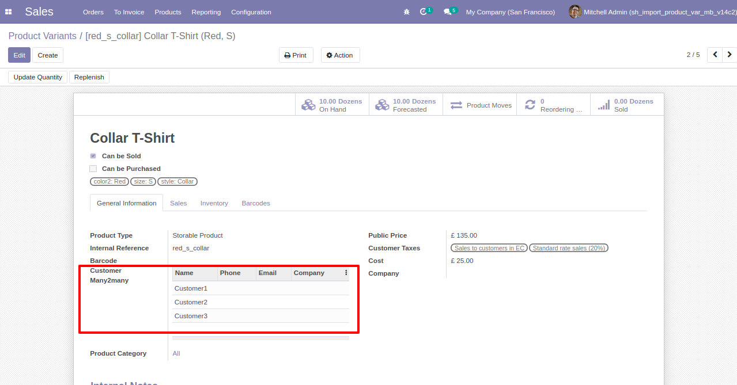Click the £ 135.00 public price value
This screenshot has width=737, height=385.
pyautogui.click(x=464, y=235)
